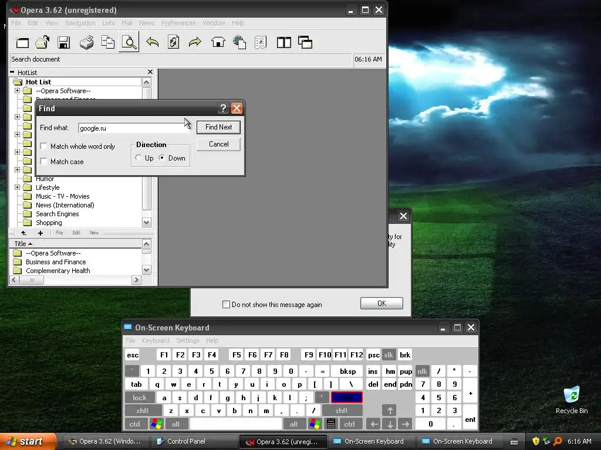Open the Navigation menu in Opera
Image resolution: width=601 pixels, height=450 pixels.
click(80, 23)
